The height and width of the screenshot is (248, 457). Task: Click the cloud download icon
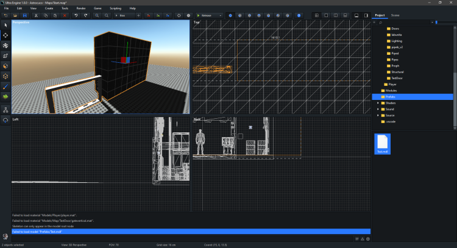(5, 120)
